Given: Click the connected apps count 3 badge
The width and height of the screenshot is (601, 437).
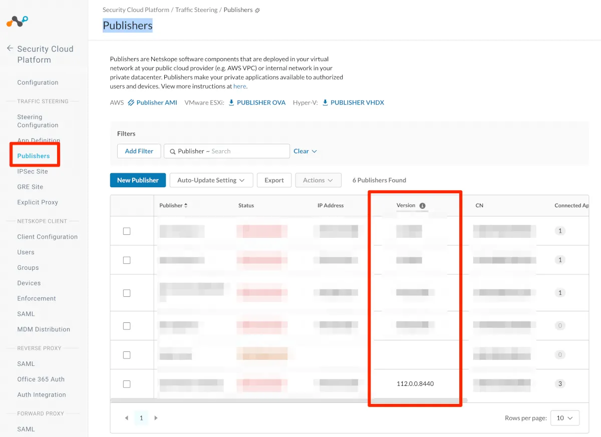Looking at the screenshot, I should (x=560, y=384).
